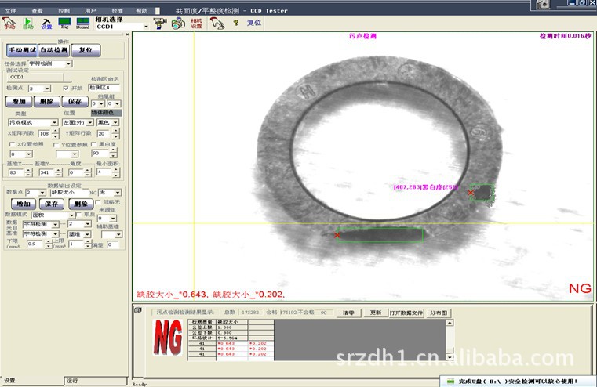
Task: Click the 物体颜色 color swatch
Action: 107,113
